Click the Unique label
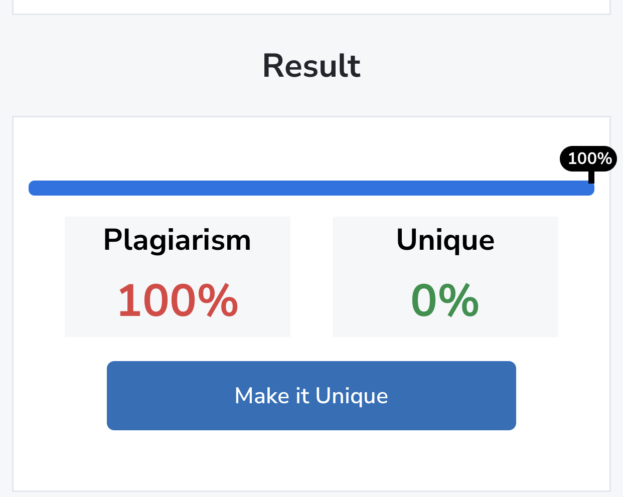This screenshot has height=497, width=623. 445,240
